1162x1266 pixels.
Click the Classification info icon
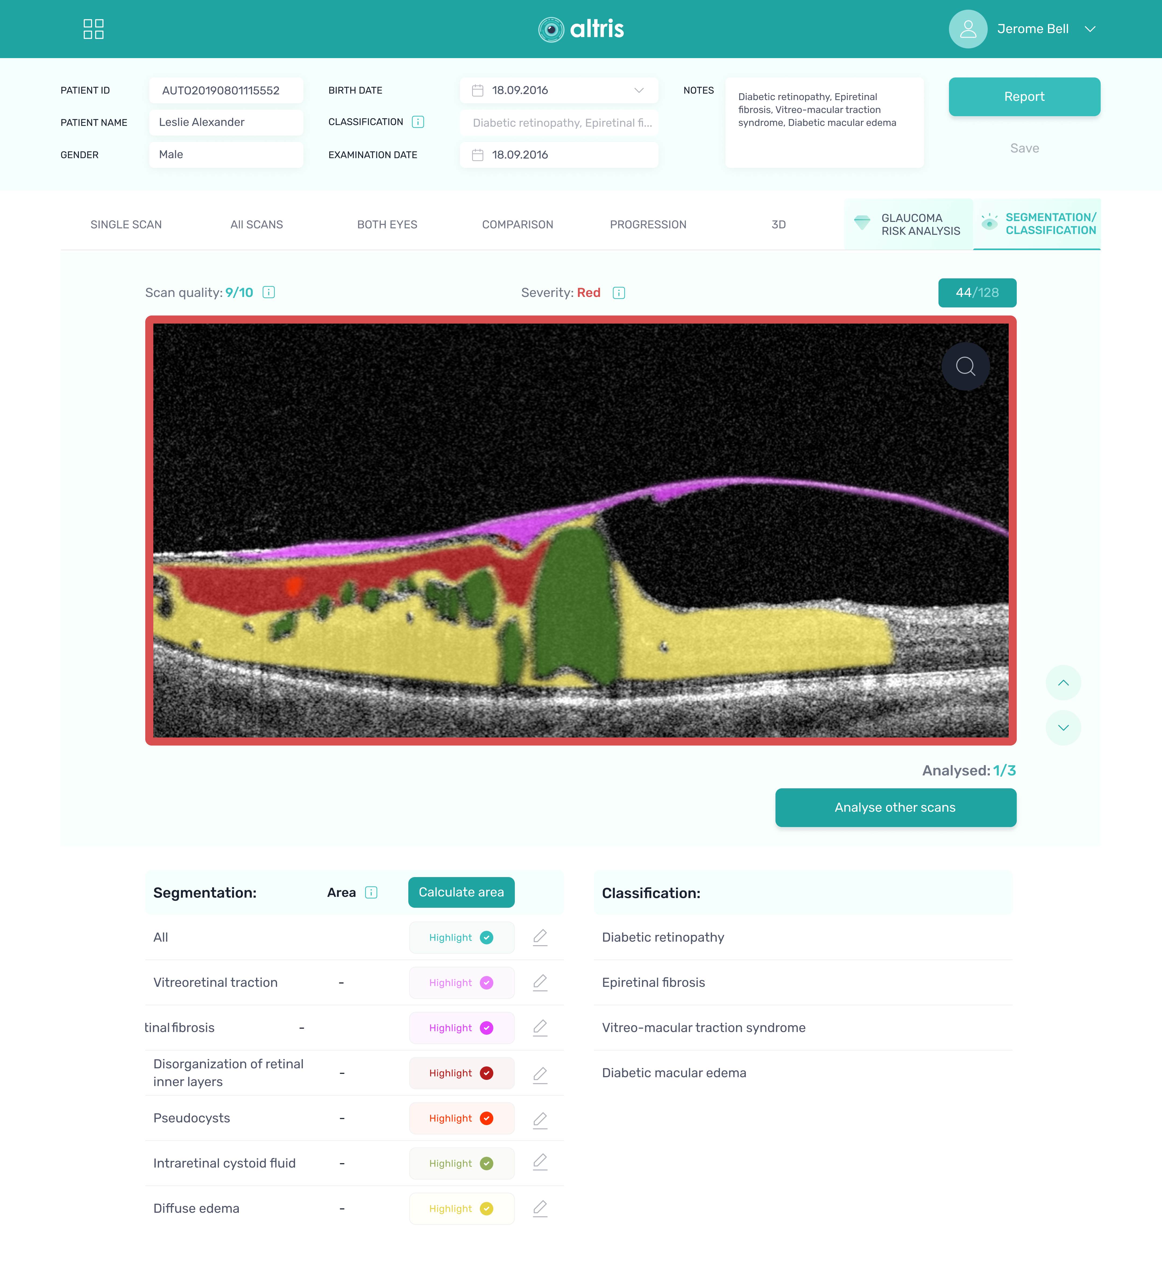[418, 122]
